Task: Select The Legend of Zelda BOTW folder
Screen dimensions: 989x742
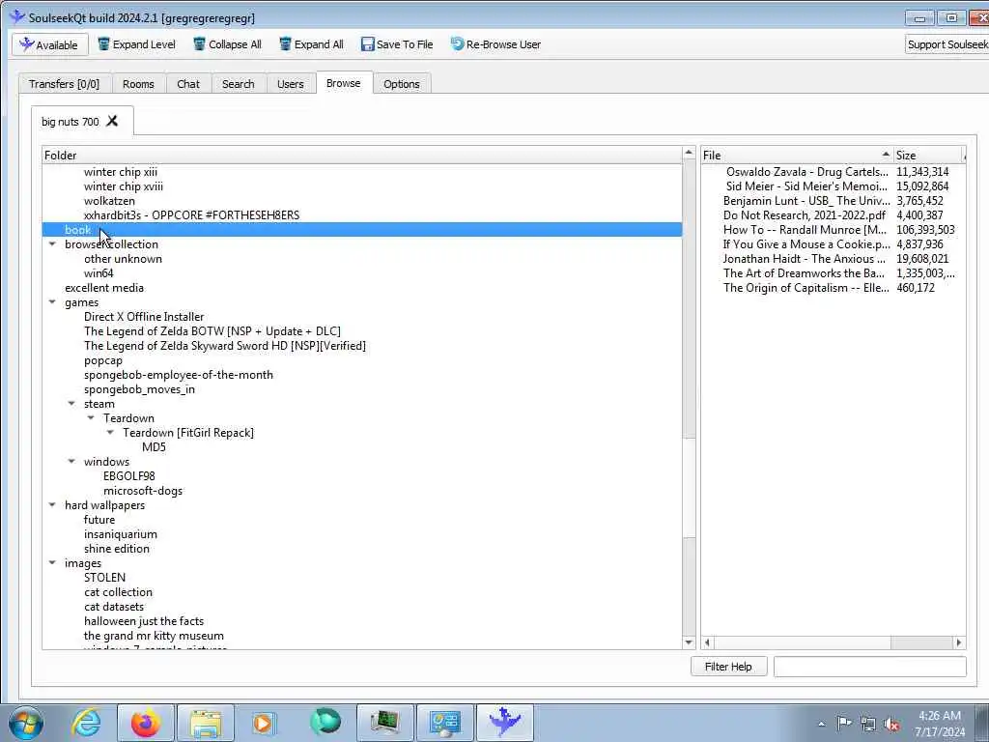Action: point(212,331)
